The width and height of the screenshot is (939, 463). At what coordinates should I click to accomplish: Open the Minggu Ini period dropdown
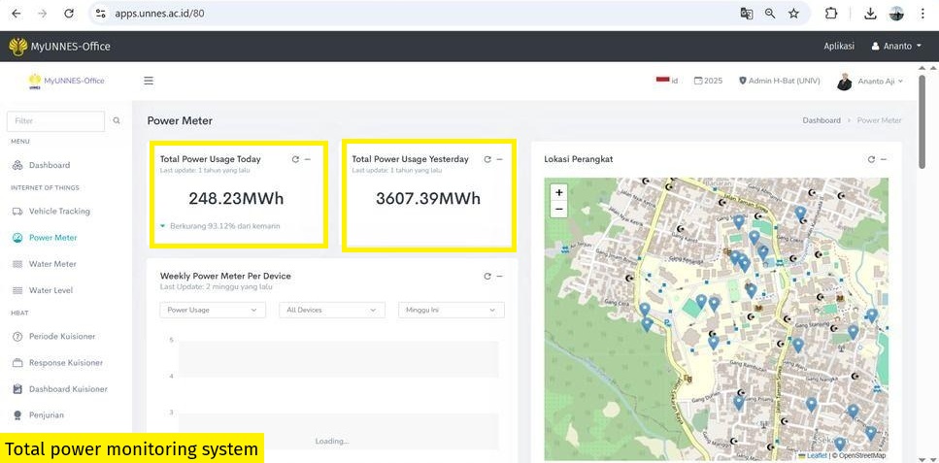pyautogui.click(x=451, y=310)
